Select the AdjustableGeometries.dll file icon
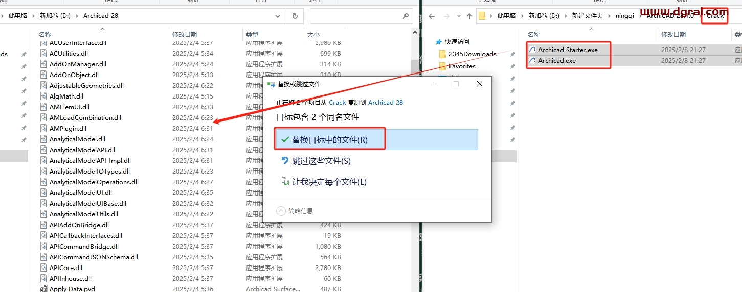The width and height of the screenshot is (742, 292). [44, 85]
